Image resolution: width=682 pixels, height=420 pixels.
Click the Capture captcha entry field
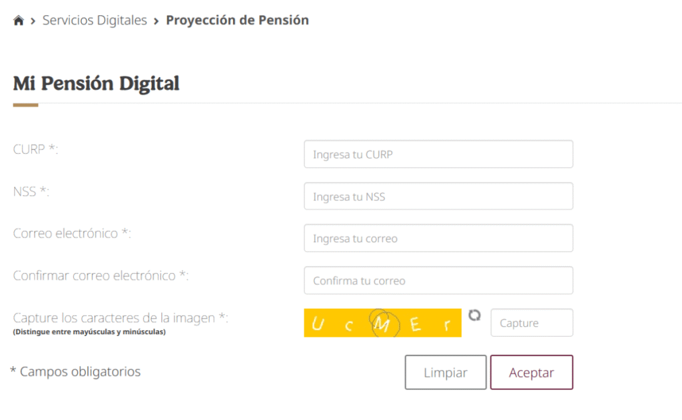click(x=531, y=322)
